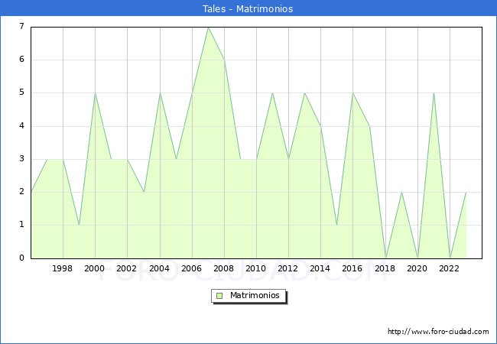Click the x-axis label 1998
Viewport: 497px width, 344px height.
click(x=63, y=268)
